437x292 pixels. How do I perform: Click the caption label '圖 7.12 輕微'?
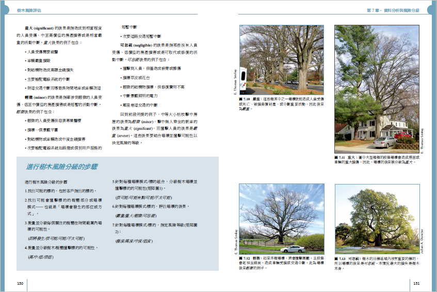[x=250, y=258]
